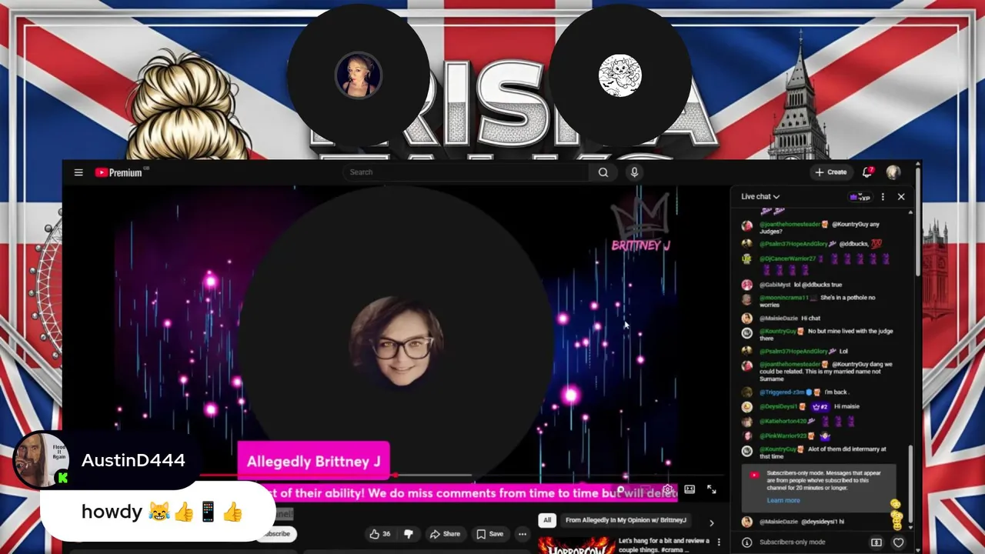Open the YouTube hamburger guide menu
The width and height of the screenshot is (985, 554).
(x=78, y=172)
